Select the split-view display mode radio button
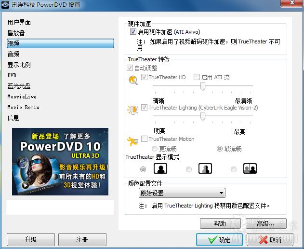 [x=189, y=169]
